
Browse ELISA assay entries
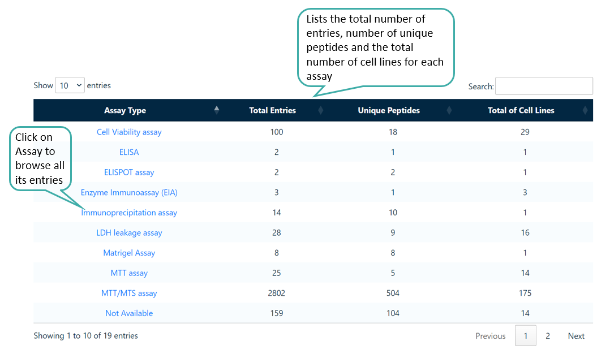[129, 152]
